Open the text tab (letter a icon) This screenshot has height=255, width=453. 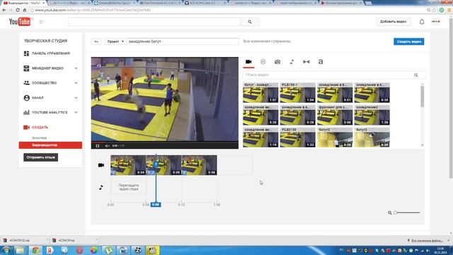321,62
